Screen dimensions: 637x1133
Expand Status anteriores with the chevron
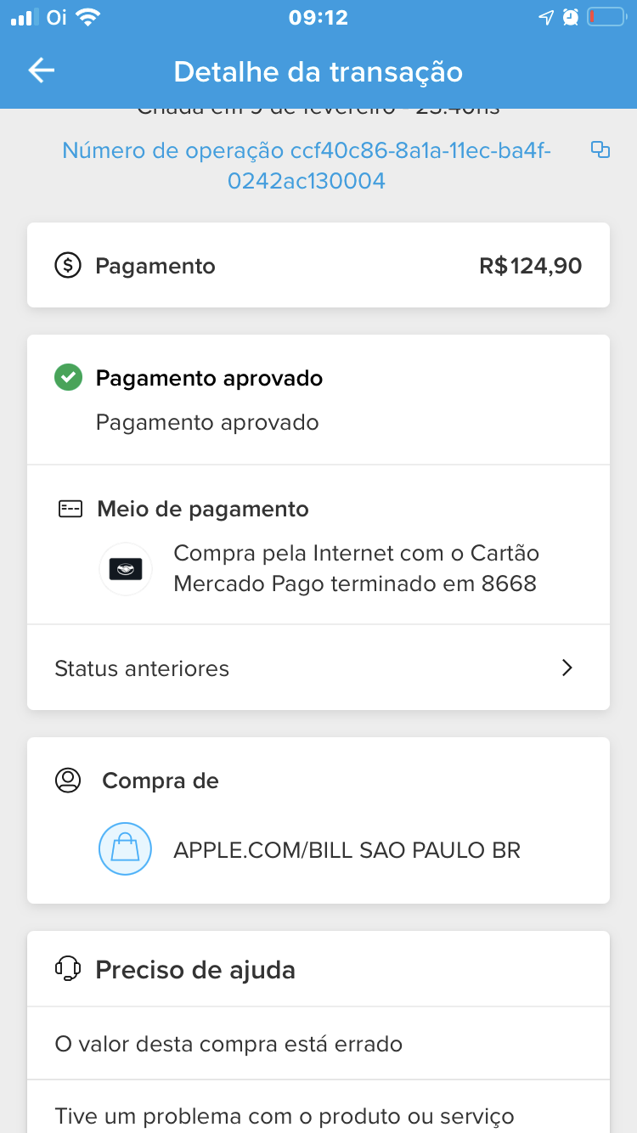pos(567,668)
